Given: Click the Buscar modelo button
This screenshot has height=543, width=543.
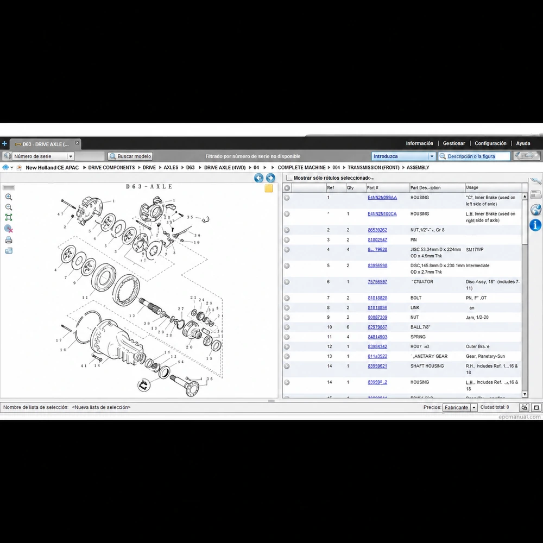Looking at the screenshot, I should coord(130,156).
